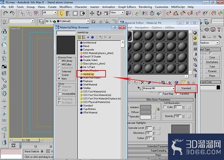Open the reference coordinate View dropdown
This screenshot has height=160, width=224.
122,13
